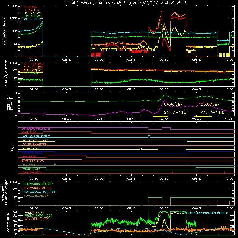Select the REAR_DEC_WEIGHT legend label
Image resolution: width=238 pixels, height=238 pixels.
click(x=37, y=196)
